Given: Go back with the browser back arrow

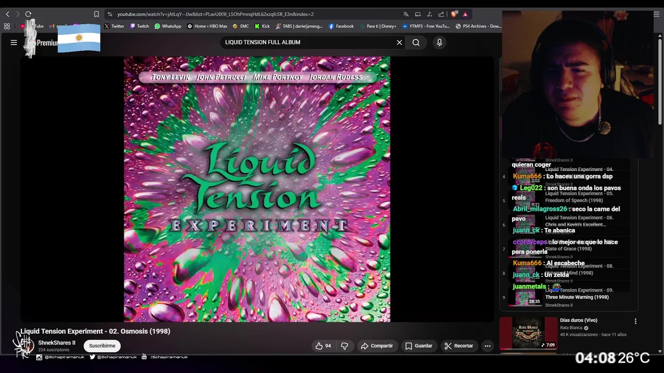Looking at the screenshot, I should 7,14.
